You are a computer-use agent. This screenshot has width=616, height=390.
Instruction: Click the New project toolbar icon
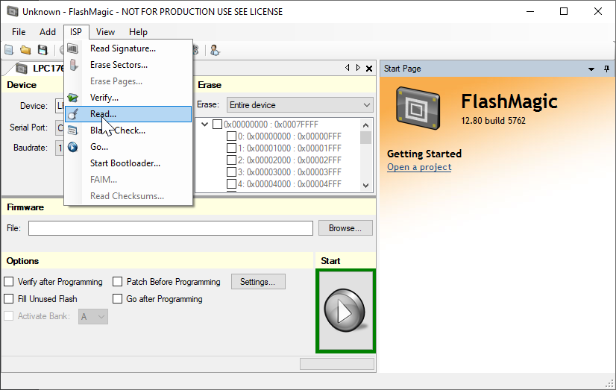(x=9, y=50)
